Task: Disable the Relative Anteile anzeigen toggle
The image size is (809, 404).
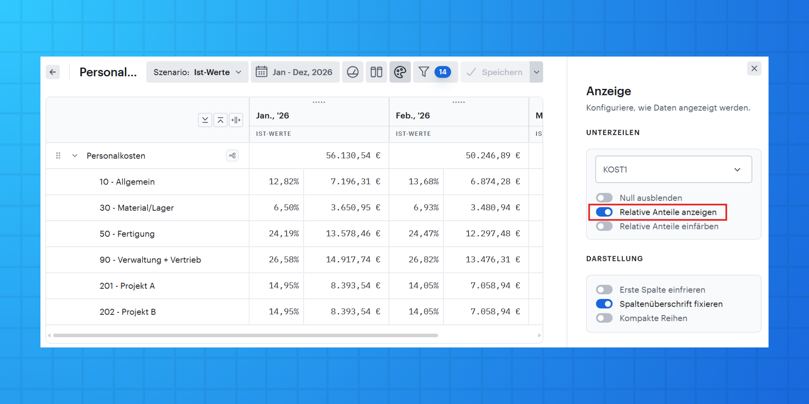Action: coord(604,212)
